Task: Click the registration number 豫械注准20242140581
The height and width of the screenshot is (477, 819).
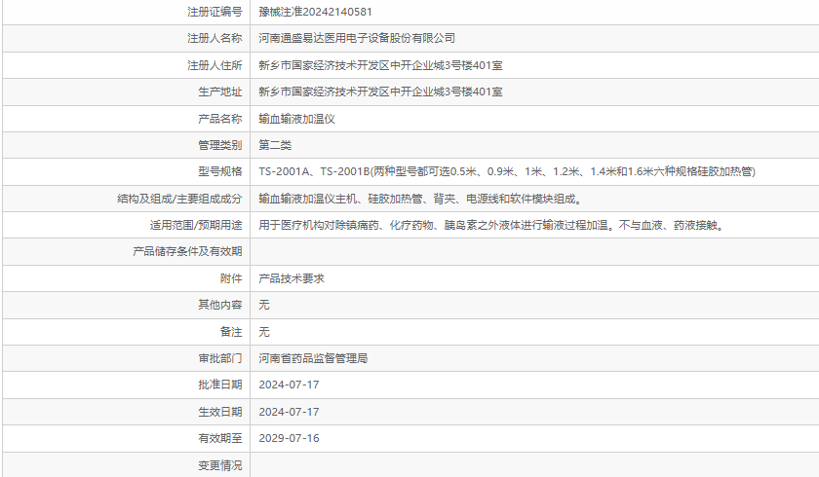Action: tap(315, 12)
